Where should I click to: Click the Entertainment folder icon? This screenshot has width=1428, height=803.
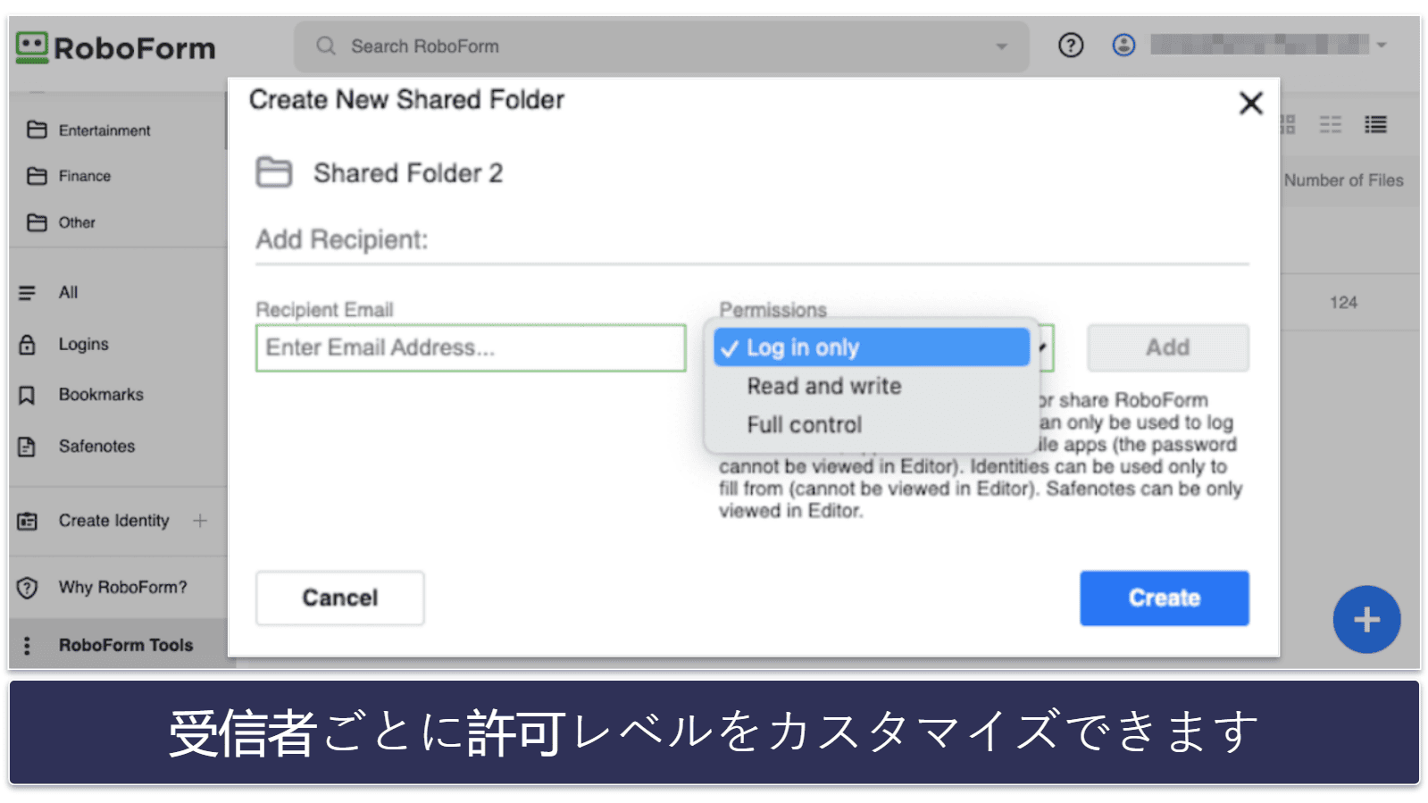37,130
